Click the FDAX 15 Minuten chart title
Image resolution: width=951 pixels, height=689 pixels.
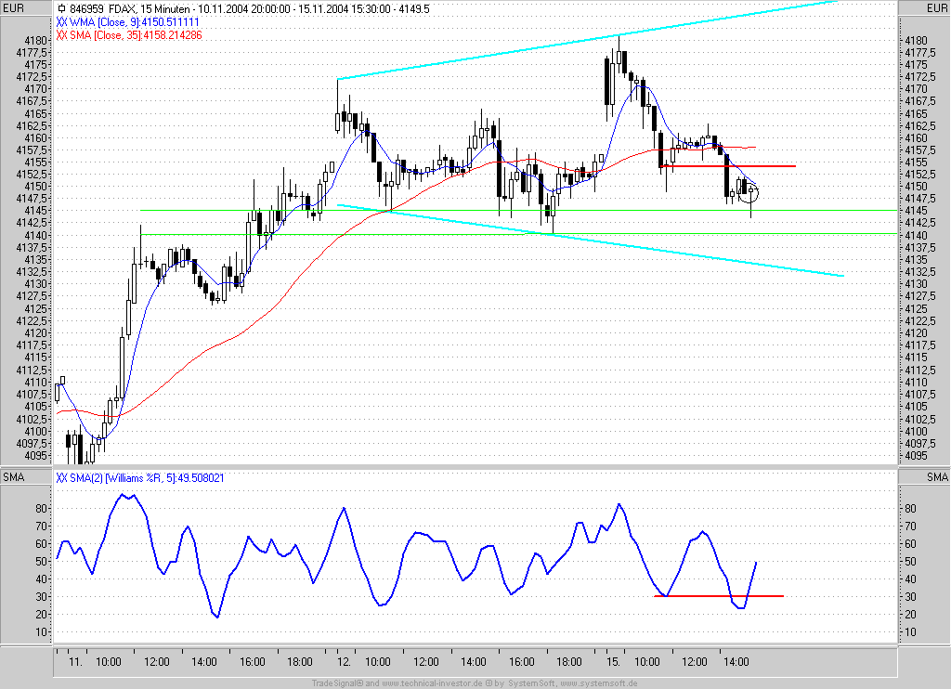coord(250,8)
